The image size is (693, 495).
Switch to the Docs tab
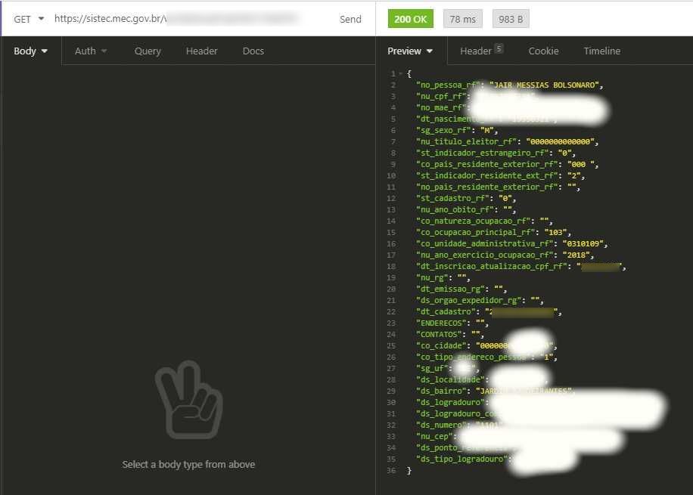253,51
